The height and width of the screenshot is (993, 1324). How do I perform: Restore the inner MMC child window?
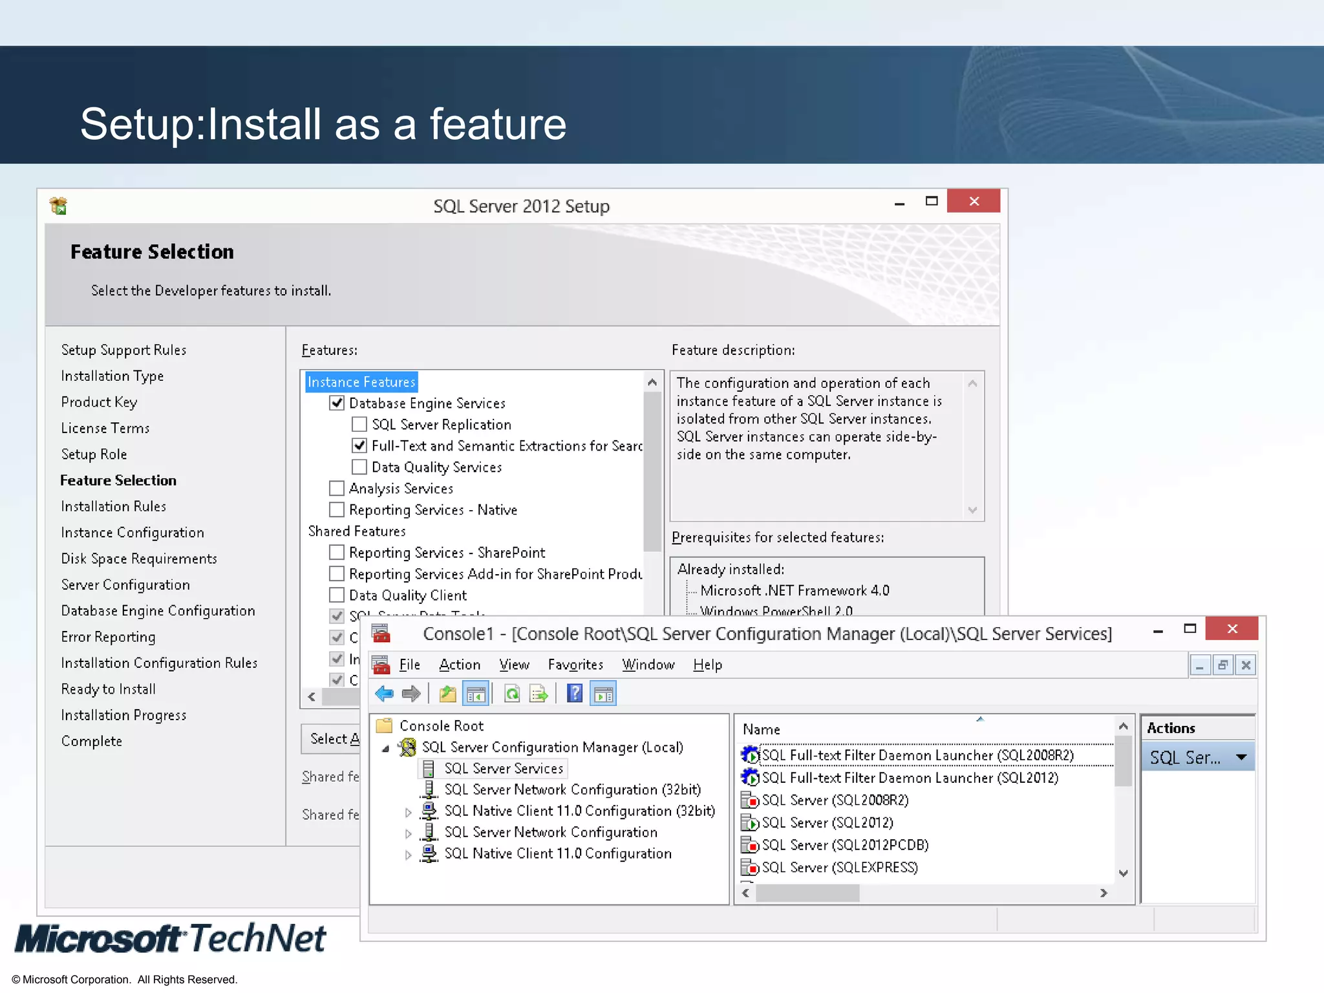1223,665
